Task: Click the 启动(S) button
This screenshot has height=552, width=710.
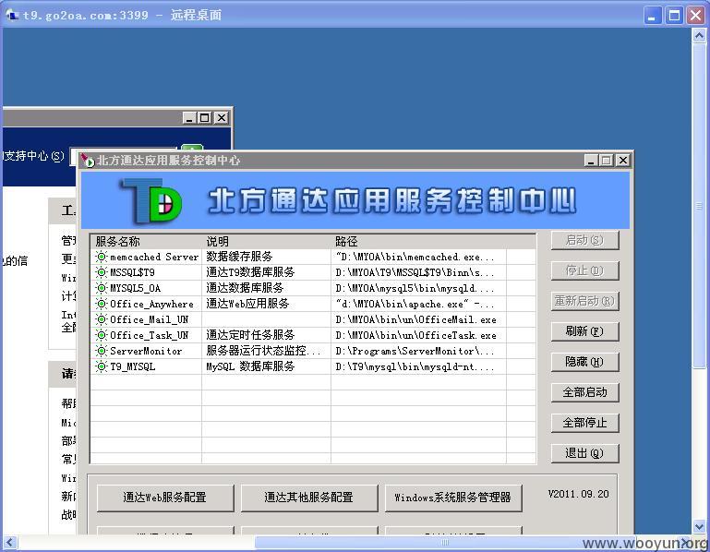Action: (x=584, y=240)
